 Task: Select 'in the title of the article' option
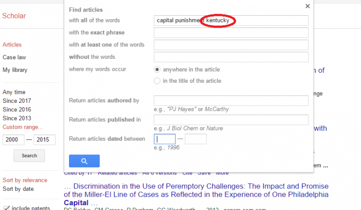(x=157, y=81)
